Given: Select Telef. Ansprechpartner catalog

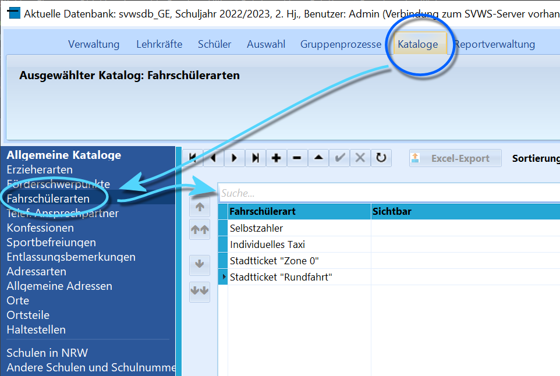Looking at the screenshot, I should tap(62, 213).
